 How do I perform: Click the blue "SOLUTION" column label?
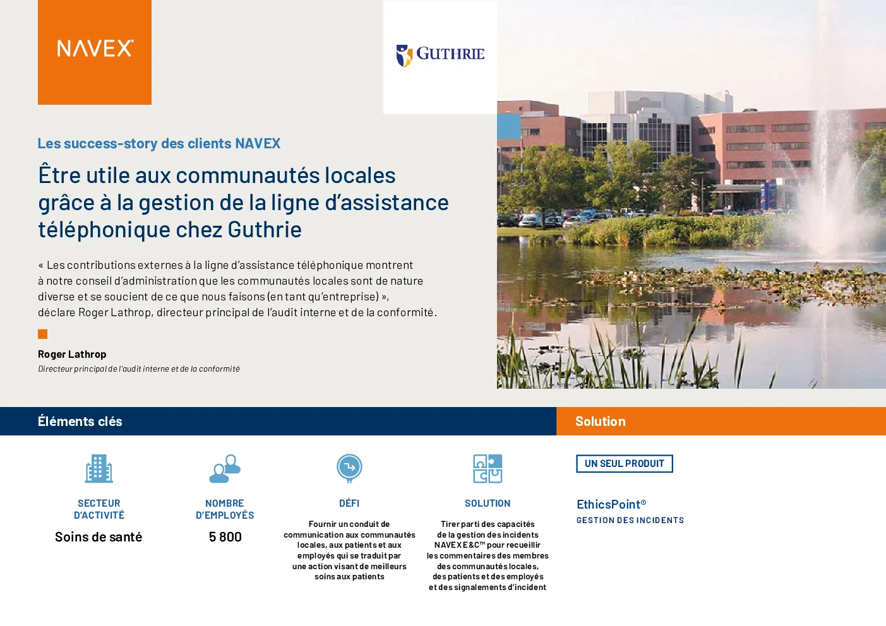(x=488, y=504)
